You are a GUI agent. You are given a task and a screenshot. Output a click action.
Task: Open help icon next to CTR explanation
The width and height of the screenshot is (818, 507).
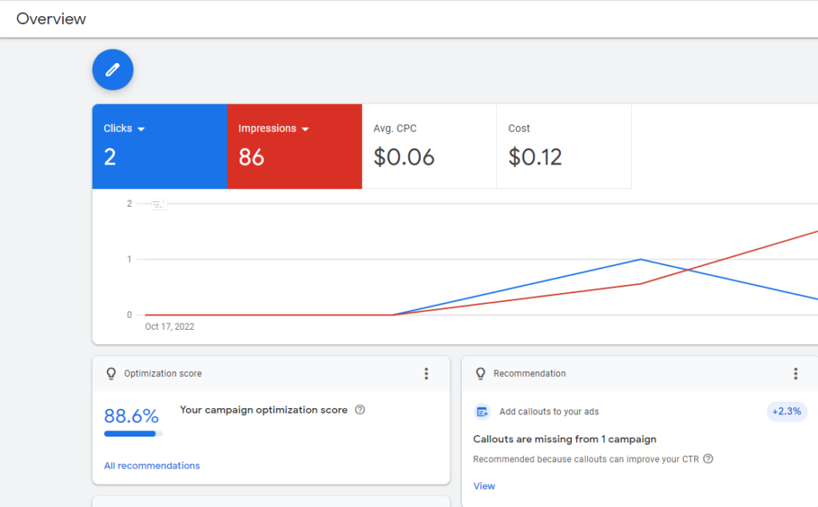(x=708, y=459)
